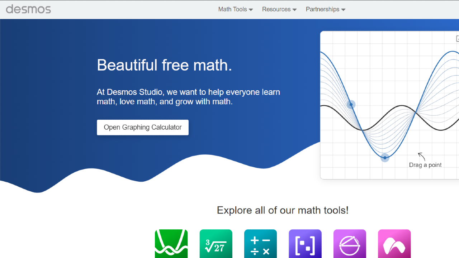Image resolution: width=459 pixels, height=258 pixels.
Task: Click the graph edit icon at top-right corner
Action: [x=457, y=38]
